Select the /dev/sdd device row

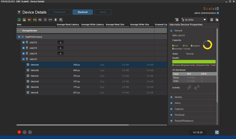(96, 81)
